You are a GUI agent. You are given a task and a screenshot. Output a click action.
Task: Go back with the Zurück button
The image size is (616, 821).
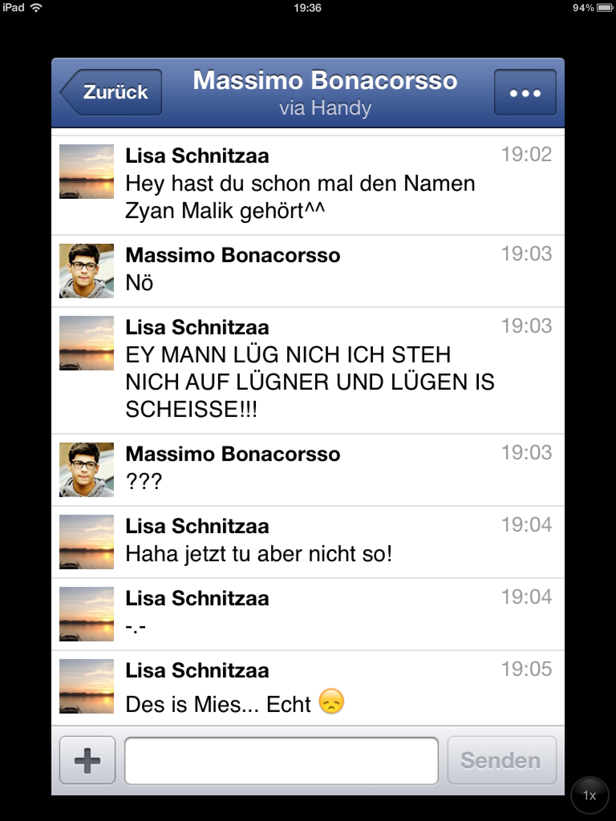pyautogui.click(x=111, y=93)
